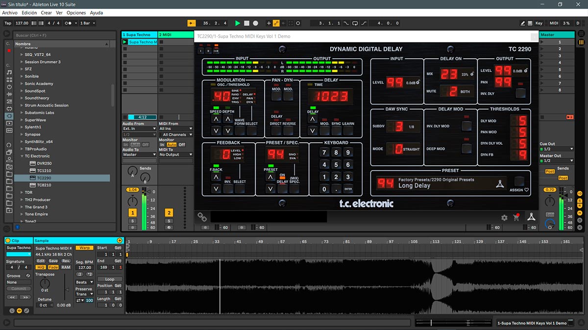Open the Master Out 1/2 dropdown
Screen dimensions: 588x330
point(556,160)
